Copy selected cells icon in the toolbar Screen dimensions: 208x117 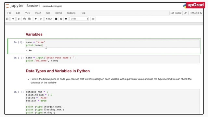pos(24,19)
